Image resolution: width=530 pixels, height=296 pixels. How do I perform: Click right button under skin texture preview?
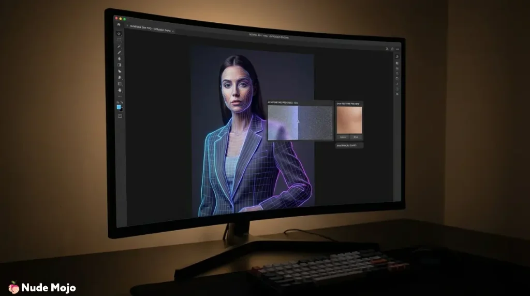click(356, 137)
